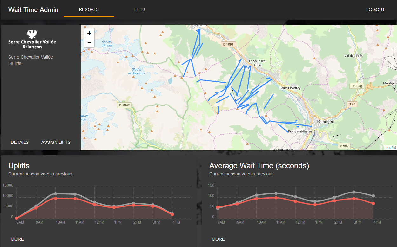This screenshot has height=247, width=397.
Task: Open Details for Serre Chevalier Vallée
Action: point(20,142)
